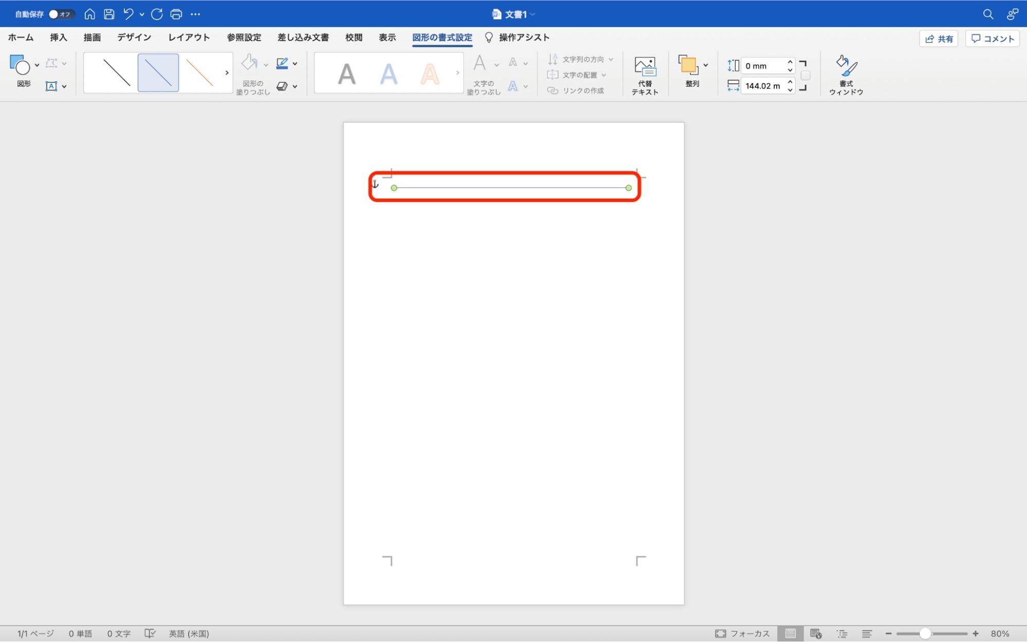Viewport: 1027px width, 642px height.
Task: Click zoom in plus button
Action: point(976,633)
